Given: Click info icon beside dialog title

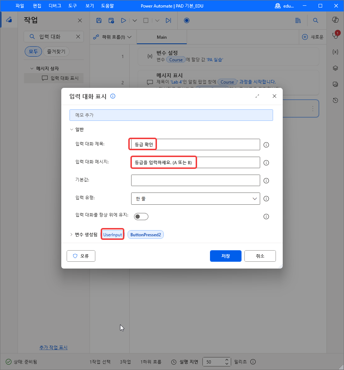Looking at the screenshot, I should coord(113,96).
